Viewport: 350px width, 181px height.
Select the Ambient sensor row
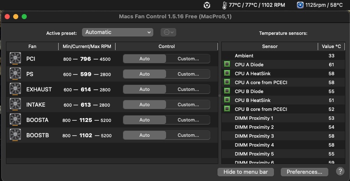(283, 56)
